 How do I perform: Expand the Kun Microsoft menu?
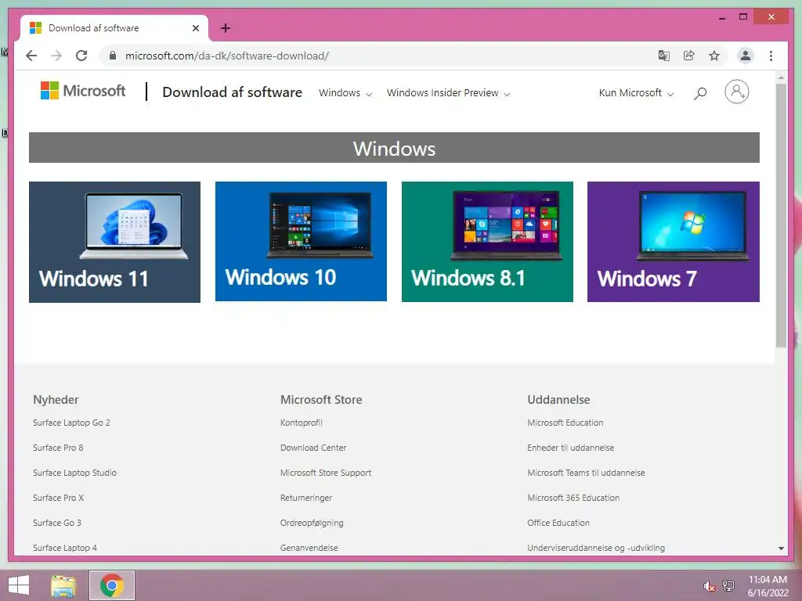click(x=636, y=93)
